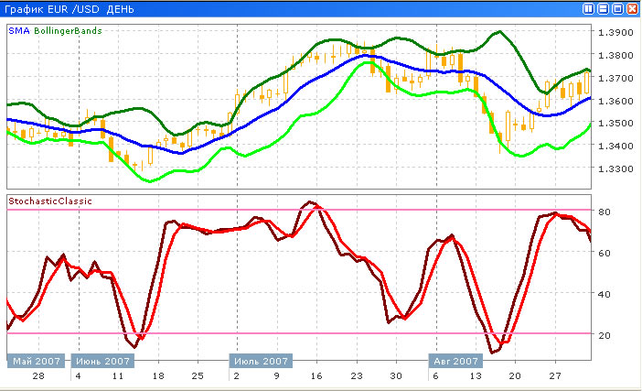
Task: Select the SMA indicator label
Action: (18, 30)
